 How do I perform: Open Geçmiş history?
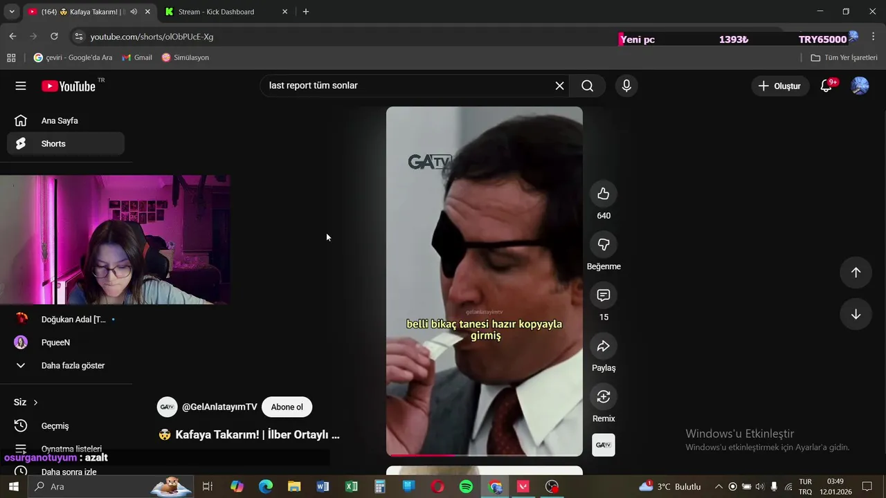pos(66,426)
